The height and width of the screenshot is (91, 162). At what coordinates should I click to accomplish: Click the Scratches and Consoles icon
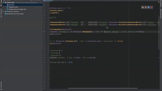(x=6, y=14)
